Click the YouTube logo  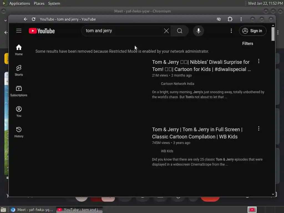click(42, 31)
